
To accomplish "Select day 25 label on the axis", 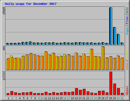I will coord(99,98).
